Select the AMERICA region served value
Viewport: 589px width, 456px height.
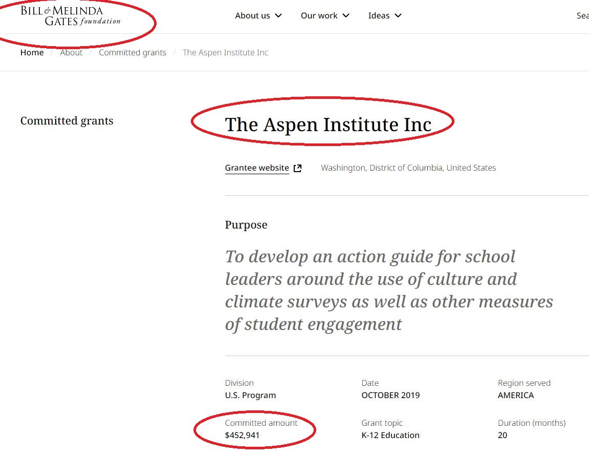(516, 395)
